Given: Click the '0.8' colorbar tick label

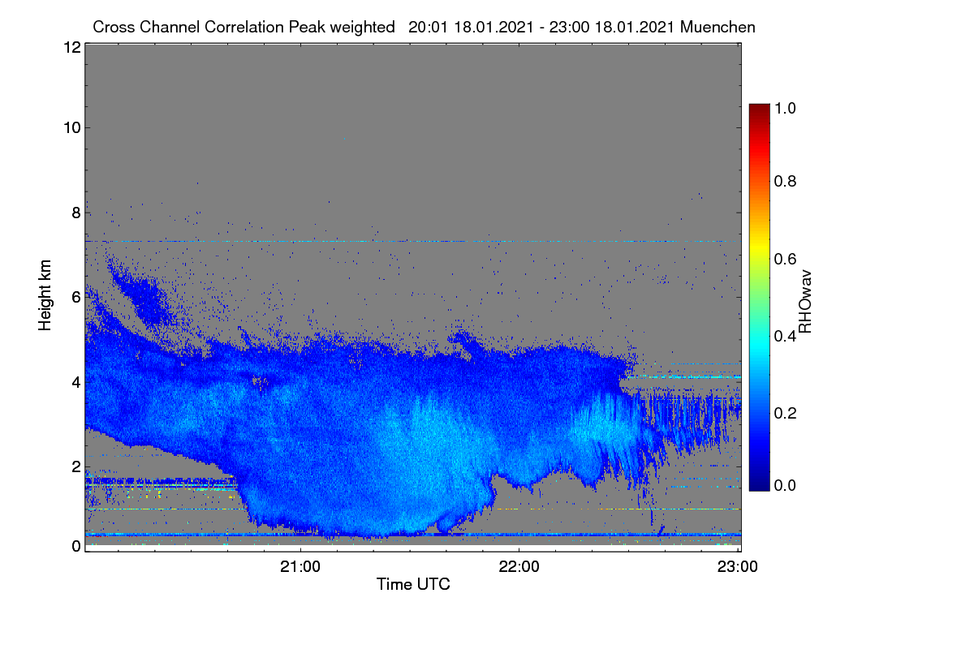Looking at the screenshot, I should (785, 181).
